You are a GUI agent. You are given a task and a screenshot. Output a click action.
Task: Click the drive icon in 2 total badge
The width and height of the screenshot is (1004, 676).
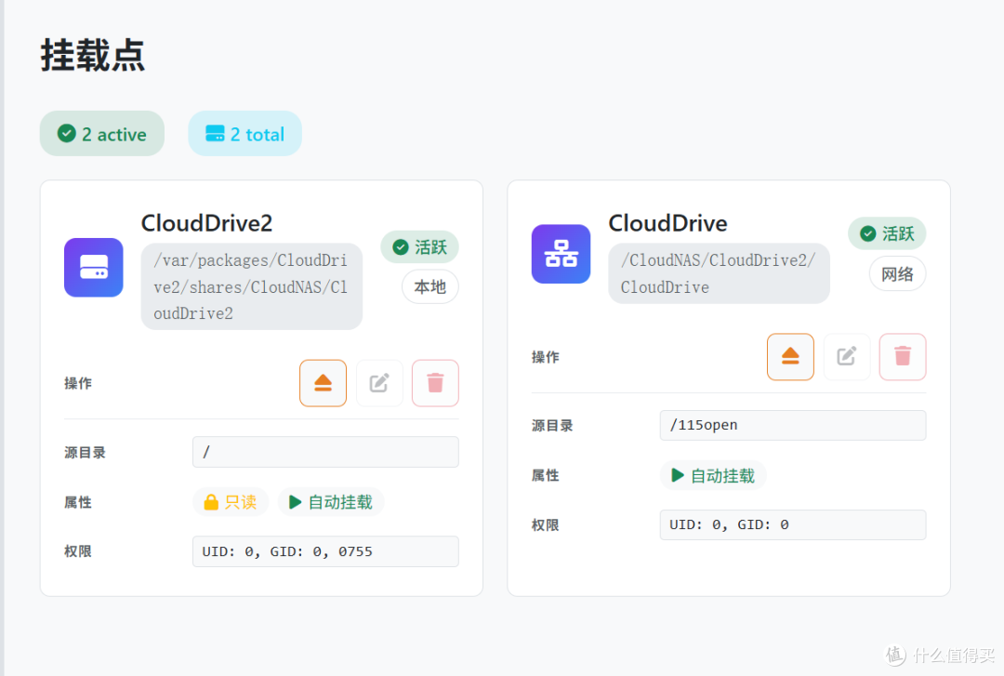(215, 133)
